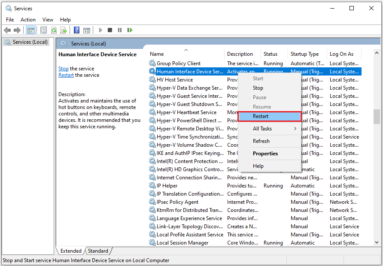Click the "Stop the service" link
This screenshot has height=266, width=383.
[x=63, y=68]
